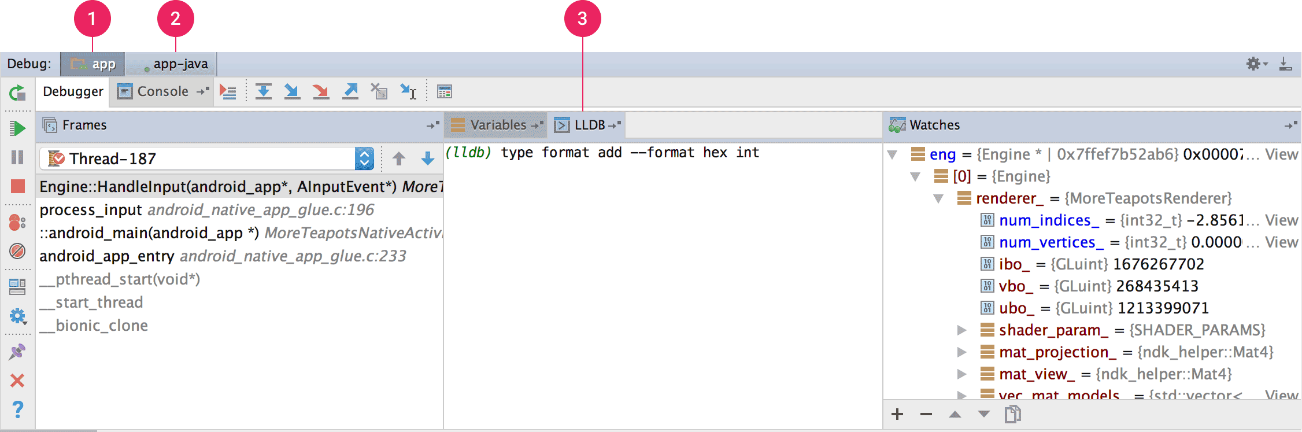1302x432 pixels.
Task: Click Run to Cursor icon
Action: coord(408,91)
